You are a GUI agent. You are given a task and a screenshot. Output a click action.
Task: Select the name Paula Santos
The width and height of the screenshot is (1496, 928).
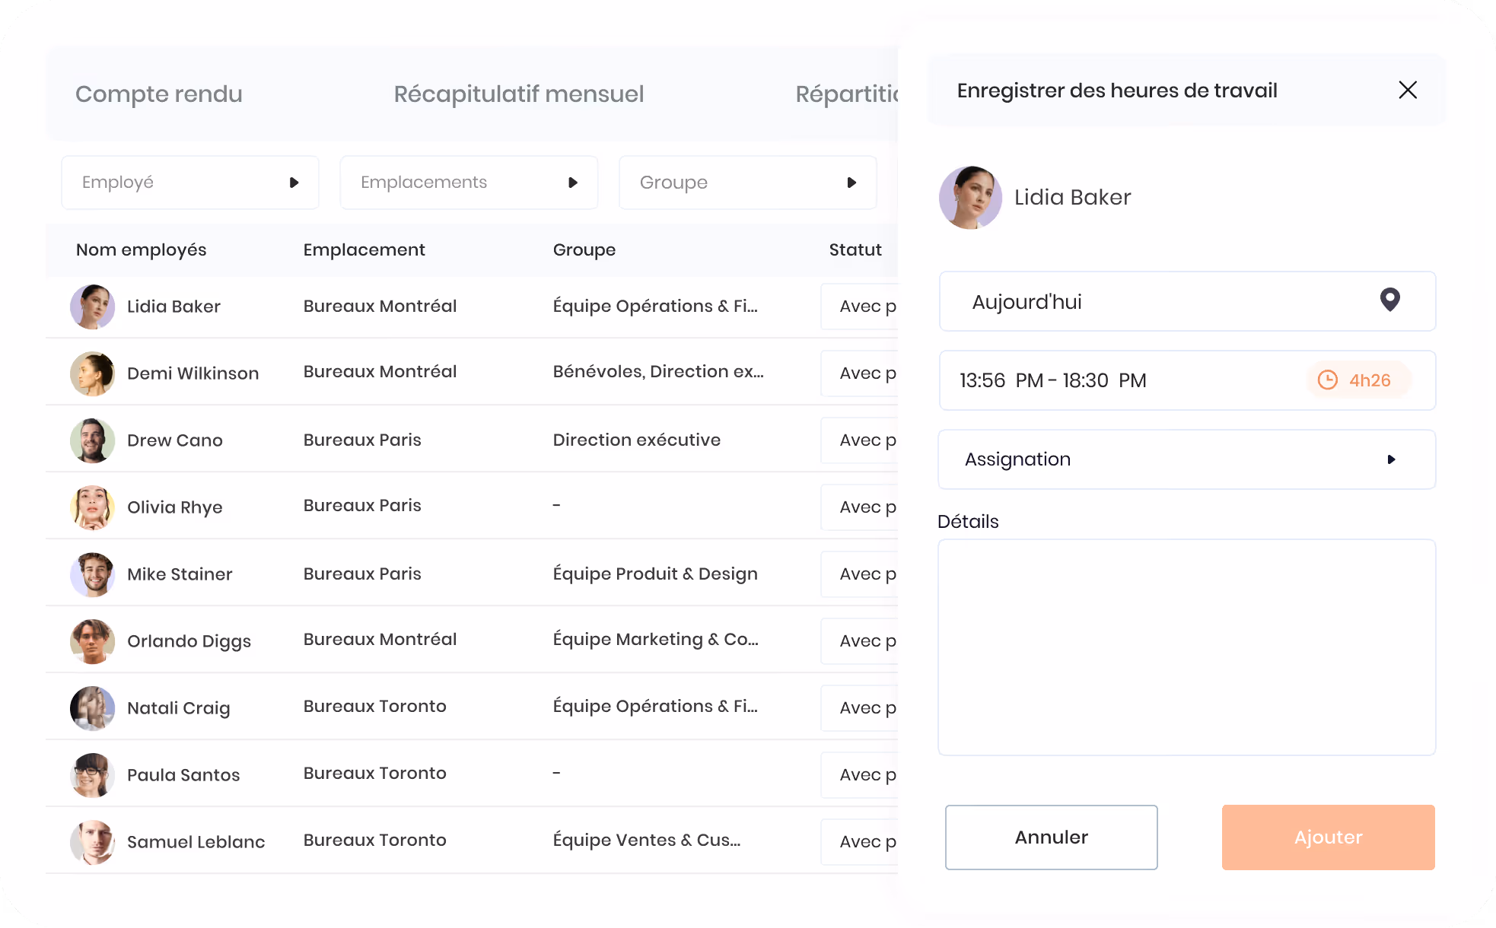click(183, 775)
